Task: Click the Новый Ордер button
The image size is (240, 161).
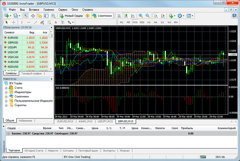Action: [71, 16]
